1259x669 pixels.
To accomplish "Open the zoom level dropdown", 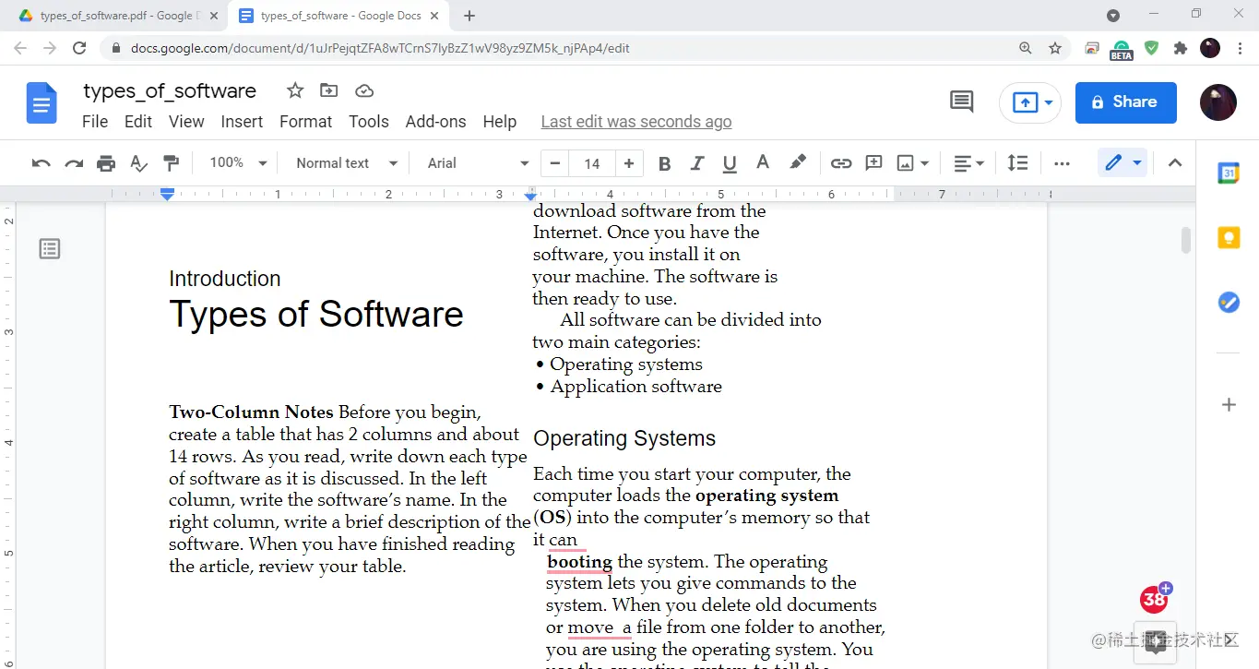I will 238,163.
